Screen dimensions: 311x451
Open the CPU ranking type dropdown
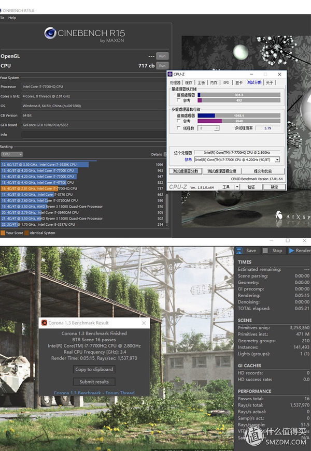click(12, 154)
